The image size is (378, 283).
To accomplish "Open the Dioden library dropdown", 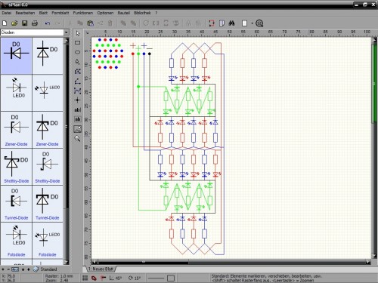I will click(x=67, y=32).
